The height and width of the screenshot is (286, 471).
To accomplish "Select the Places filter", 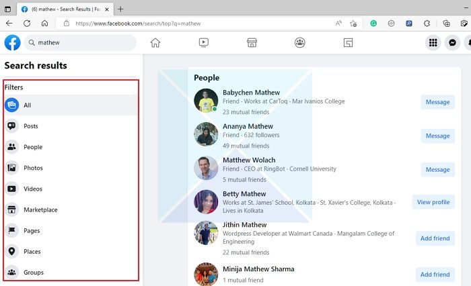I will (71, 252).
